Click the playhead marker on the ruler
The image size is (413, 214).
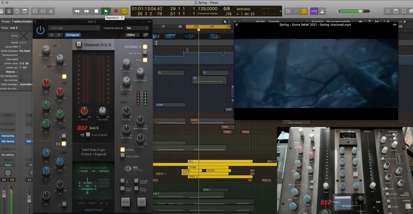click(198, 30)
